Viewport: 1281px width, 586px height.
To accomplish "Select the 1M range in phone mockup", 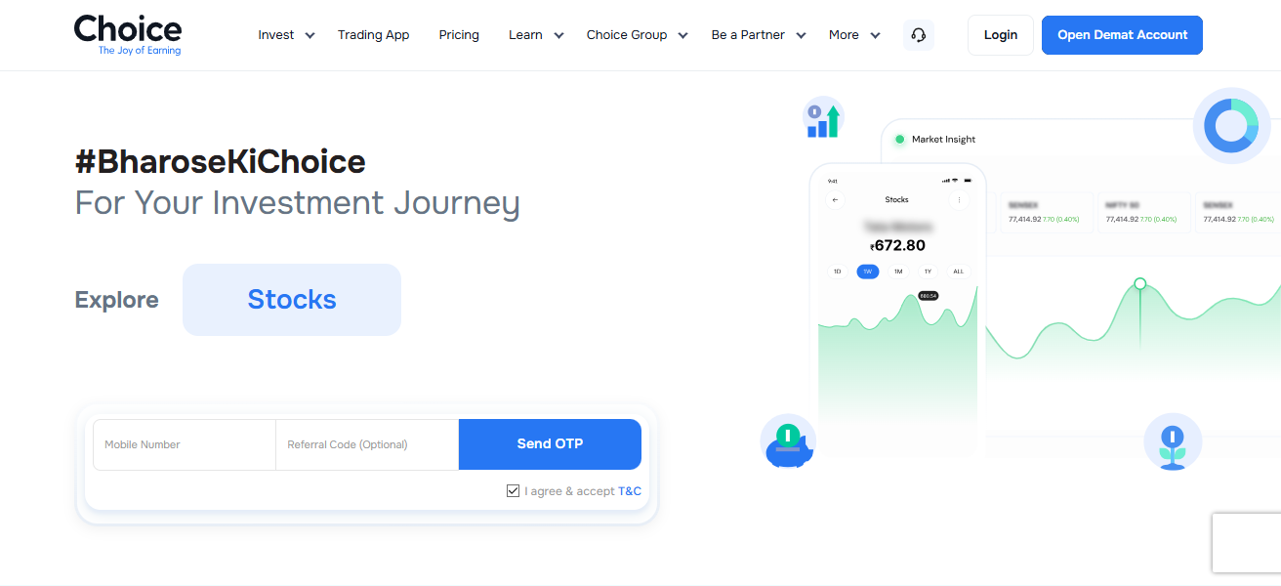I will coord(898,272).
